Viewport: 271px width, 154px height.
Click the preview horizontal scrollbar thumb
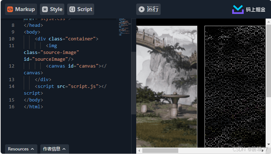pos(160,151)
